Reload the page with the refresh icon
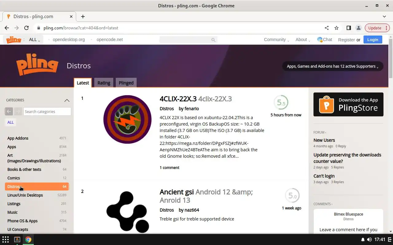393x245 pixels. pyautogui.click(x=26, y=28)
